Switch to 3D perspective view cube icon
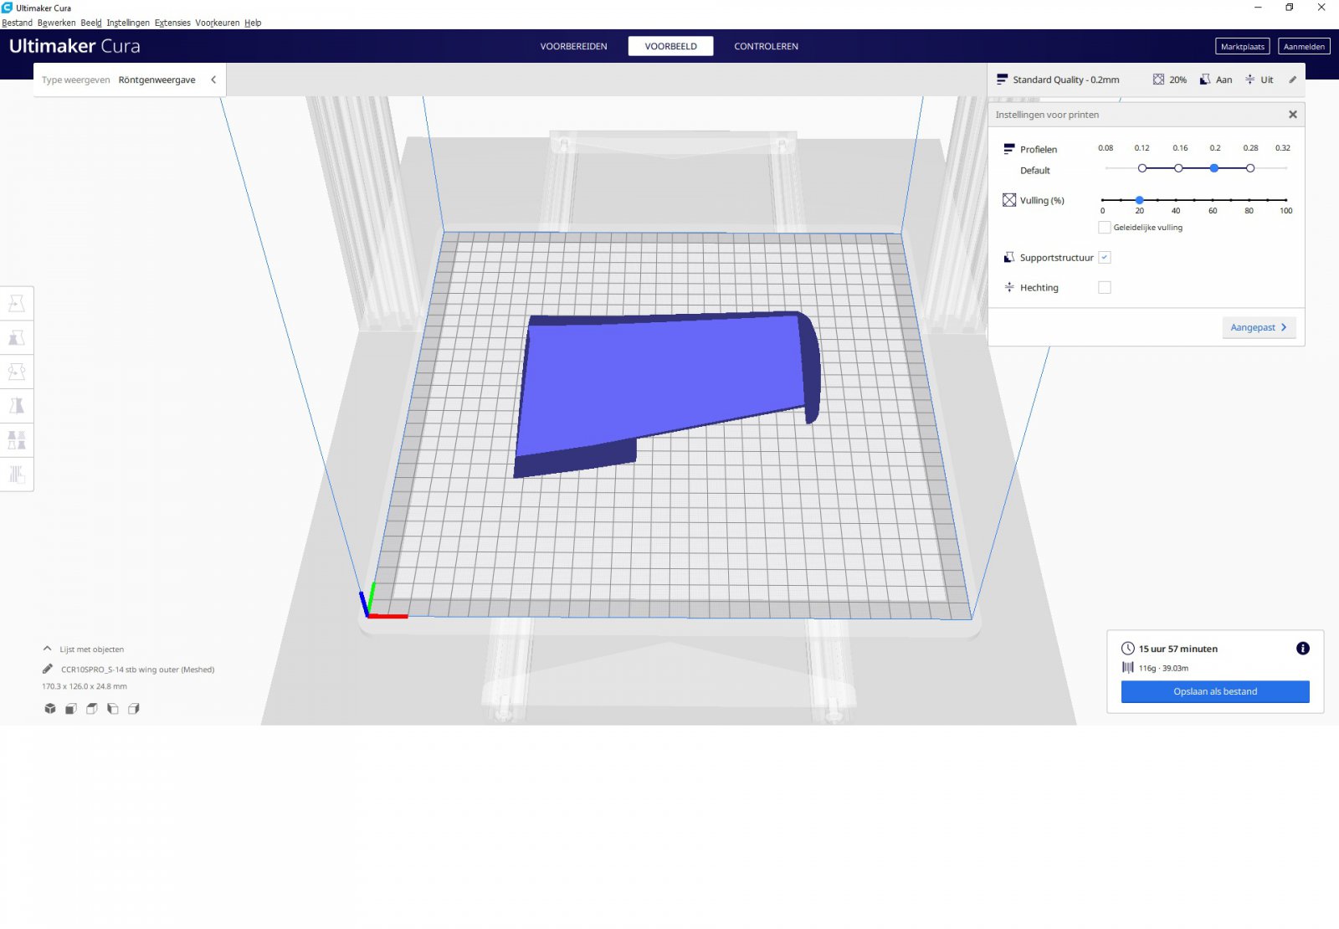Image resolution: width=1339 pixels, height=929 pixels. pos(50,709)
